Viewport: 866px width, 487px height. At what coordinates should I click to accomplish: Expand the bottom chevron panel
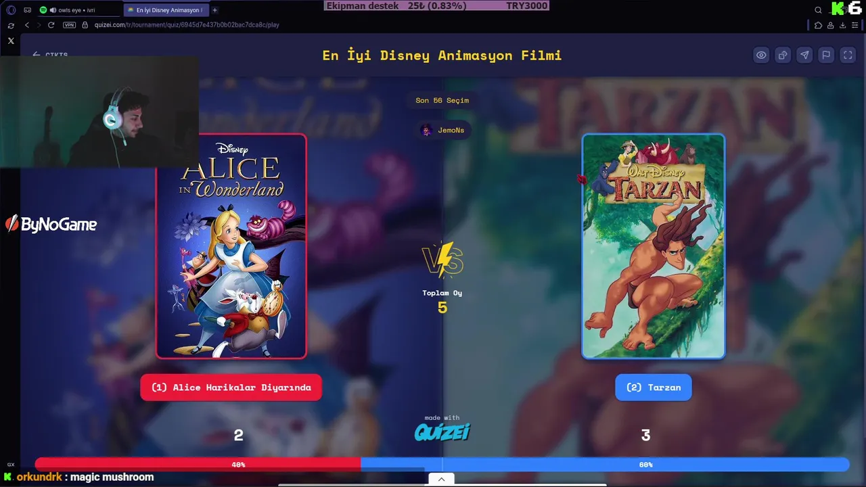point(441,479)
